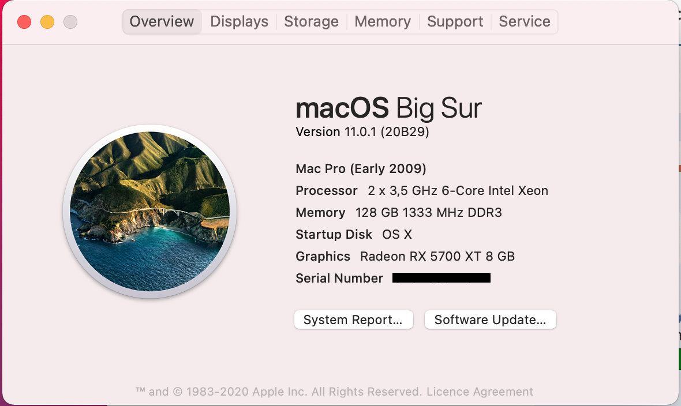Go to the Memory tab

click(383, 22)
